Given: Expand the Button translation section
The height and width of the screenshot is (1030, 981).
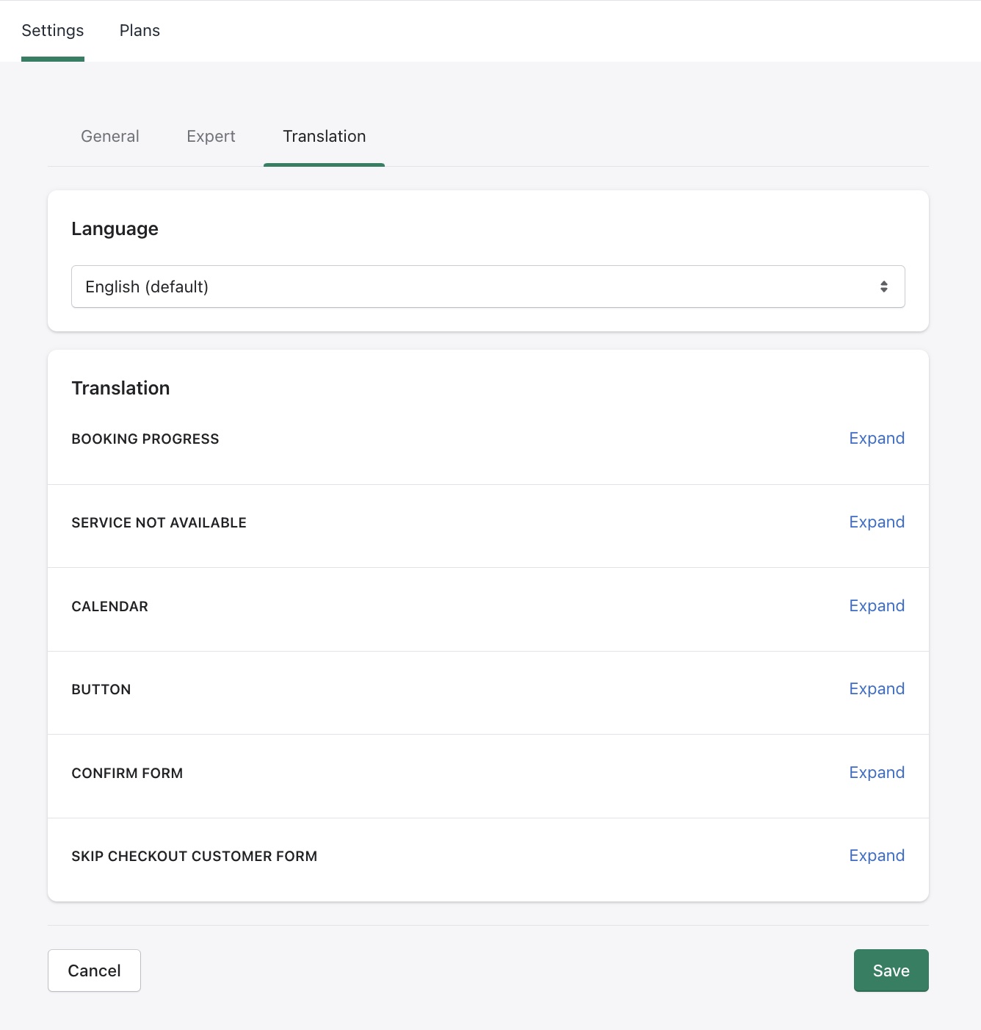Looking at the screenshot, I should pos(876,689).
